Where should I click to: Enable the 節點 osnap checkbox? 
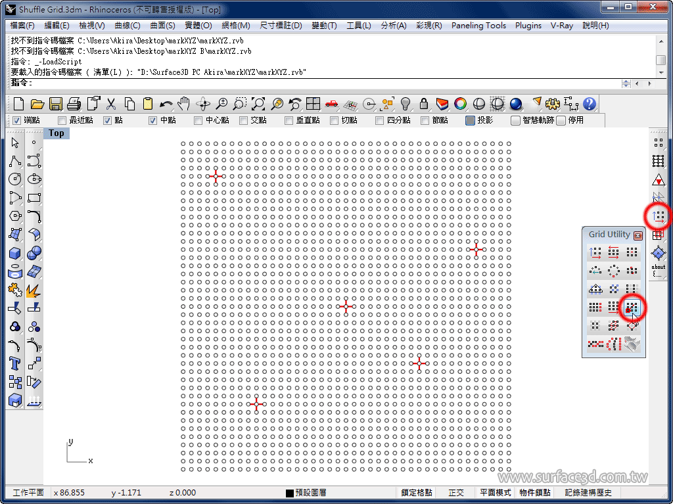click(x=425, y=121)
